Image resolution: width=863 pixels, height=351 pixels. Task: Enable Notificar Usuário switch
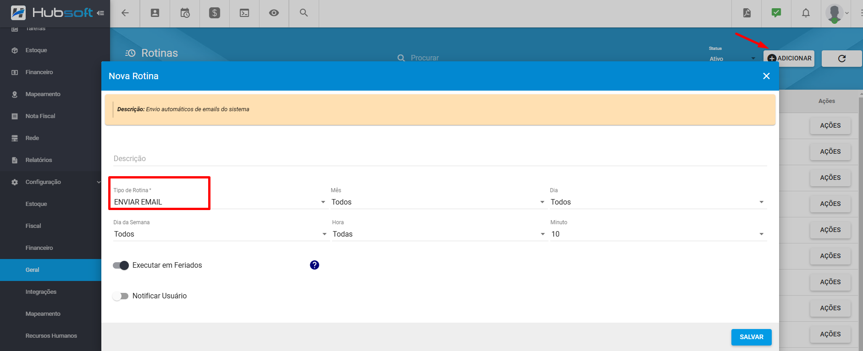[121, 296]
